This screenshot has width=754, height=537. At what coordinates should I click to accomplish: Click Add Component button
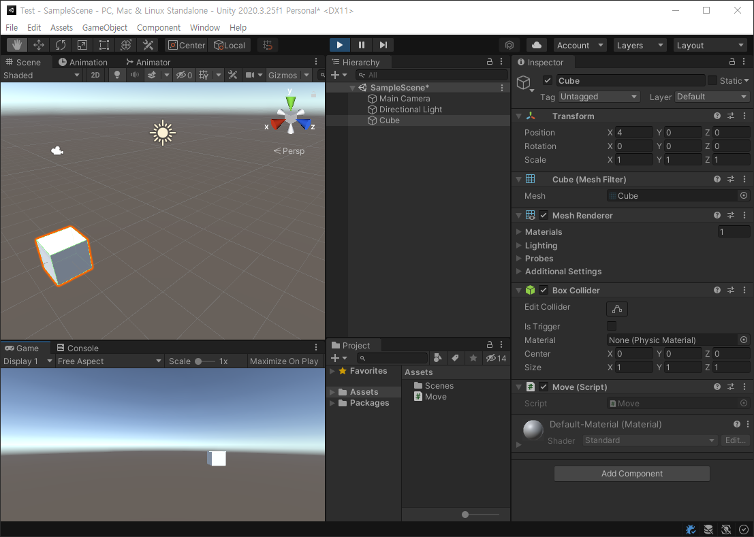pos(632,473)
